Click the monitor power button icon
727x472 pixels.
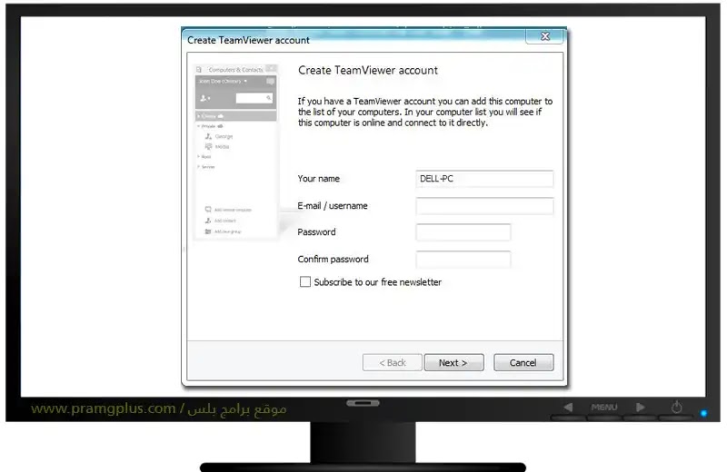coord(676,408)
